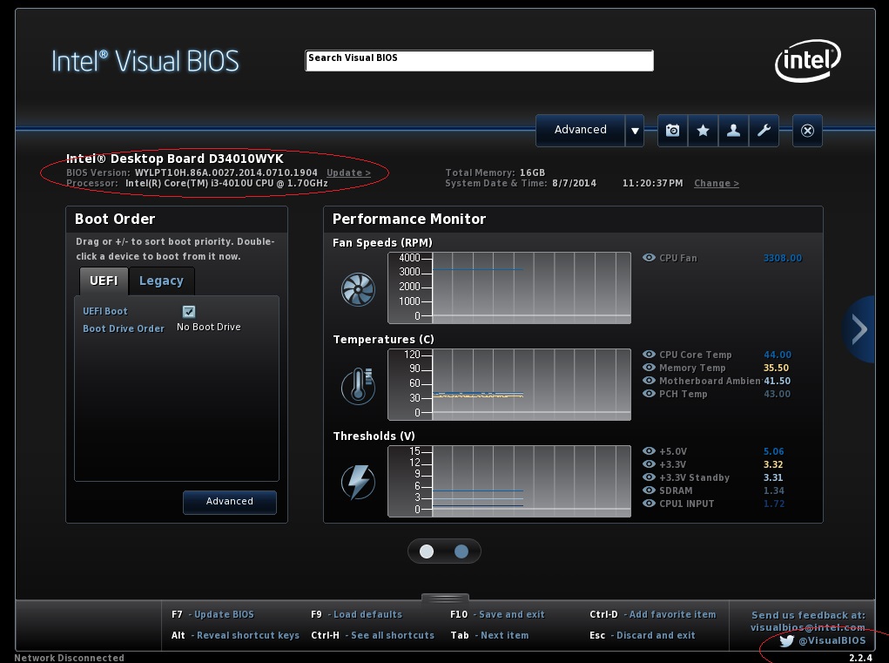Expand the Advanced menu dropdown arrow

coord(635,131)
